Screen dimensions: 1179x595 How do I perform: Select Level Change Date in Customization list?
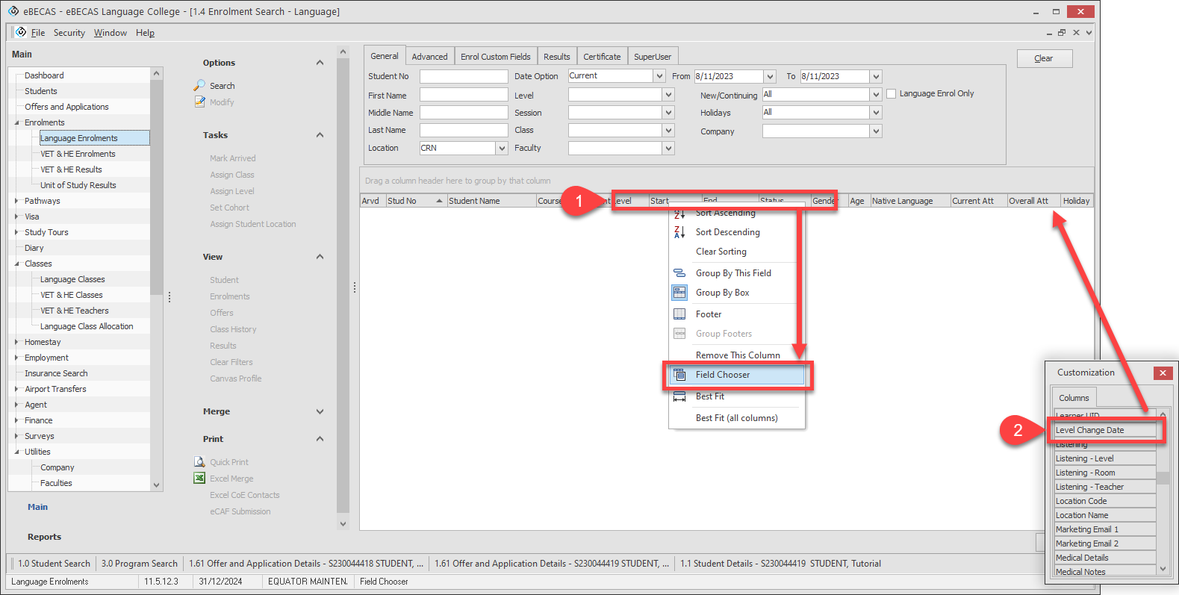pyautogui.click(x=1104, y=430)
